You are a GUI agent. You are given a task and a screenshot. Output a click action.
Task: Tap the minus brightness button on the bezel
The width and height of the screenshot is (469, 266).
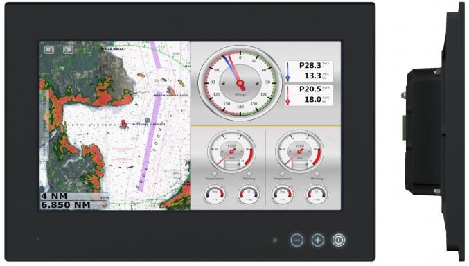click(x=297, y=240)
